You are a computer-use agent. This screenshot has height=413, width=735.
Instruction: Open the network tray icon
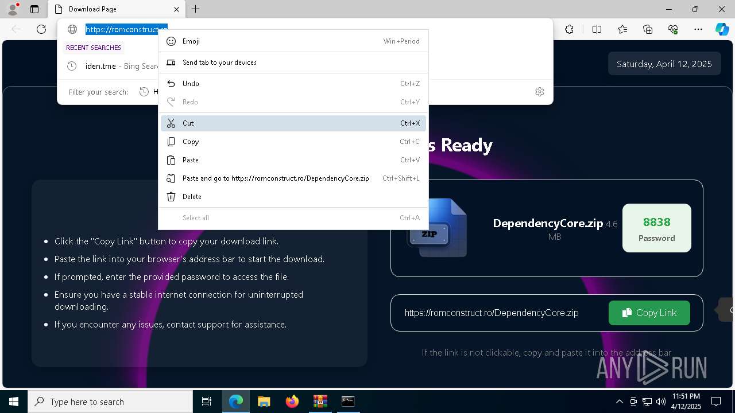click(647, 402)
